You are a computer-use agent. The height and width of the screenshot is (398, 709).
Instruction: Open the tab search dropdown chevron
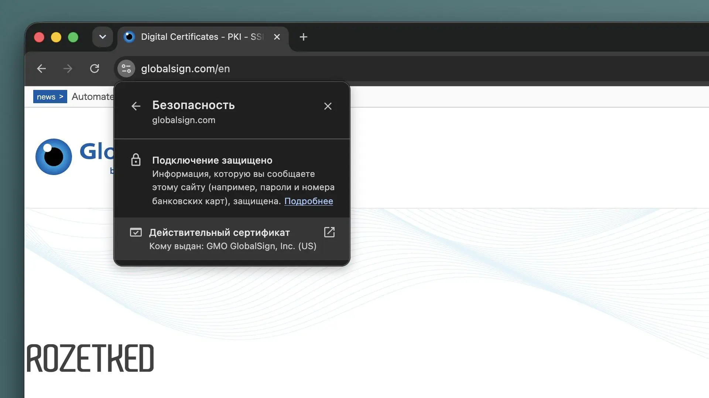103,37
